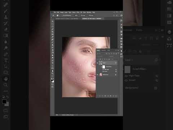
Task: Open the layer blend mode dropdown
Action: (101, 57)
